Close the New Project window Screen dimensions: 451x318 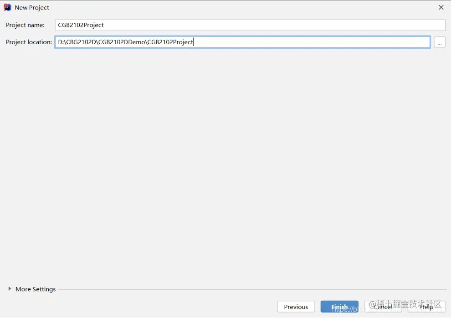(441, 7)
